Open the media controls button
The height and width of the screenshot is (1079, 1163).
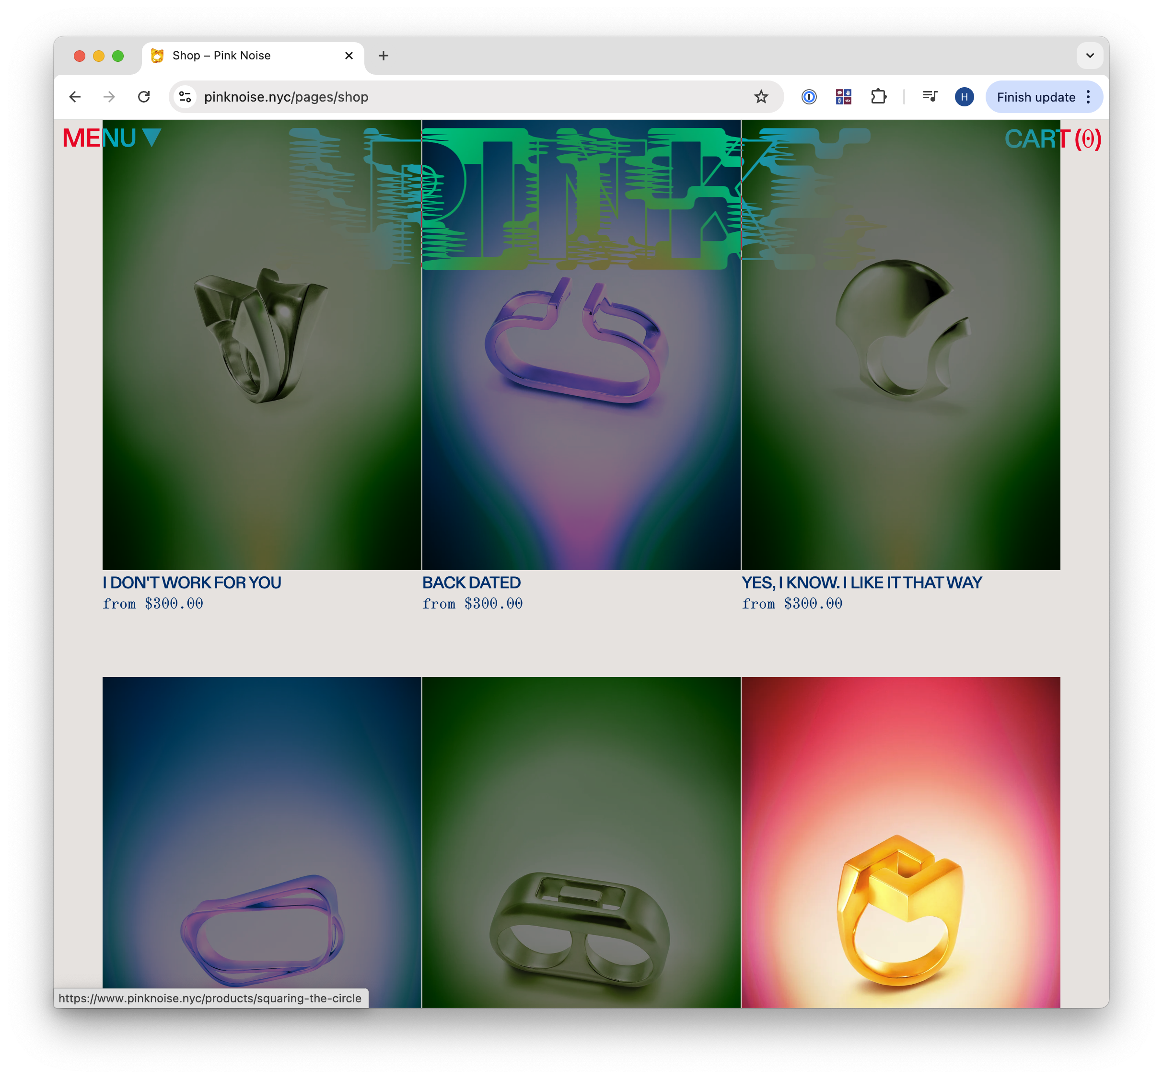click(930, 97)
